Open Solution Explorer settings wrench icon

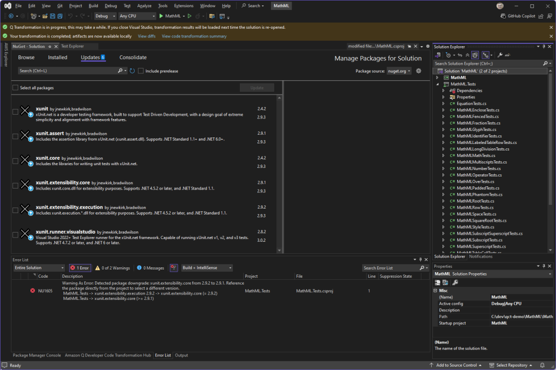(x=500, y=54)
